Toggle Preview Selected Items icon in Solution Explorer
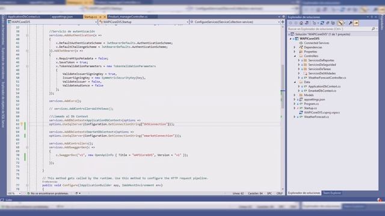Viewport: 385px width, 216px height. point(356,23)
